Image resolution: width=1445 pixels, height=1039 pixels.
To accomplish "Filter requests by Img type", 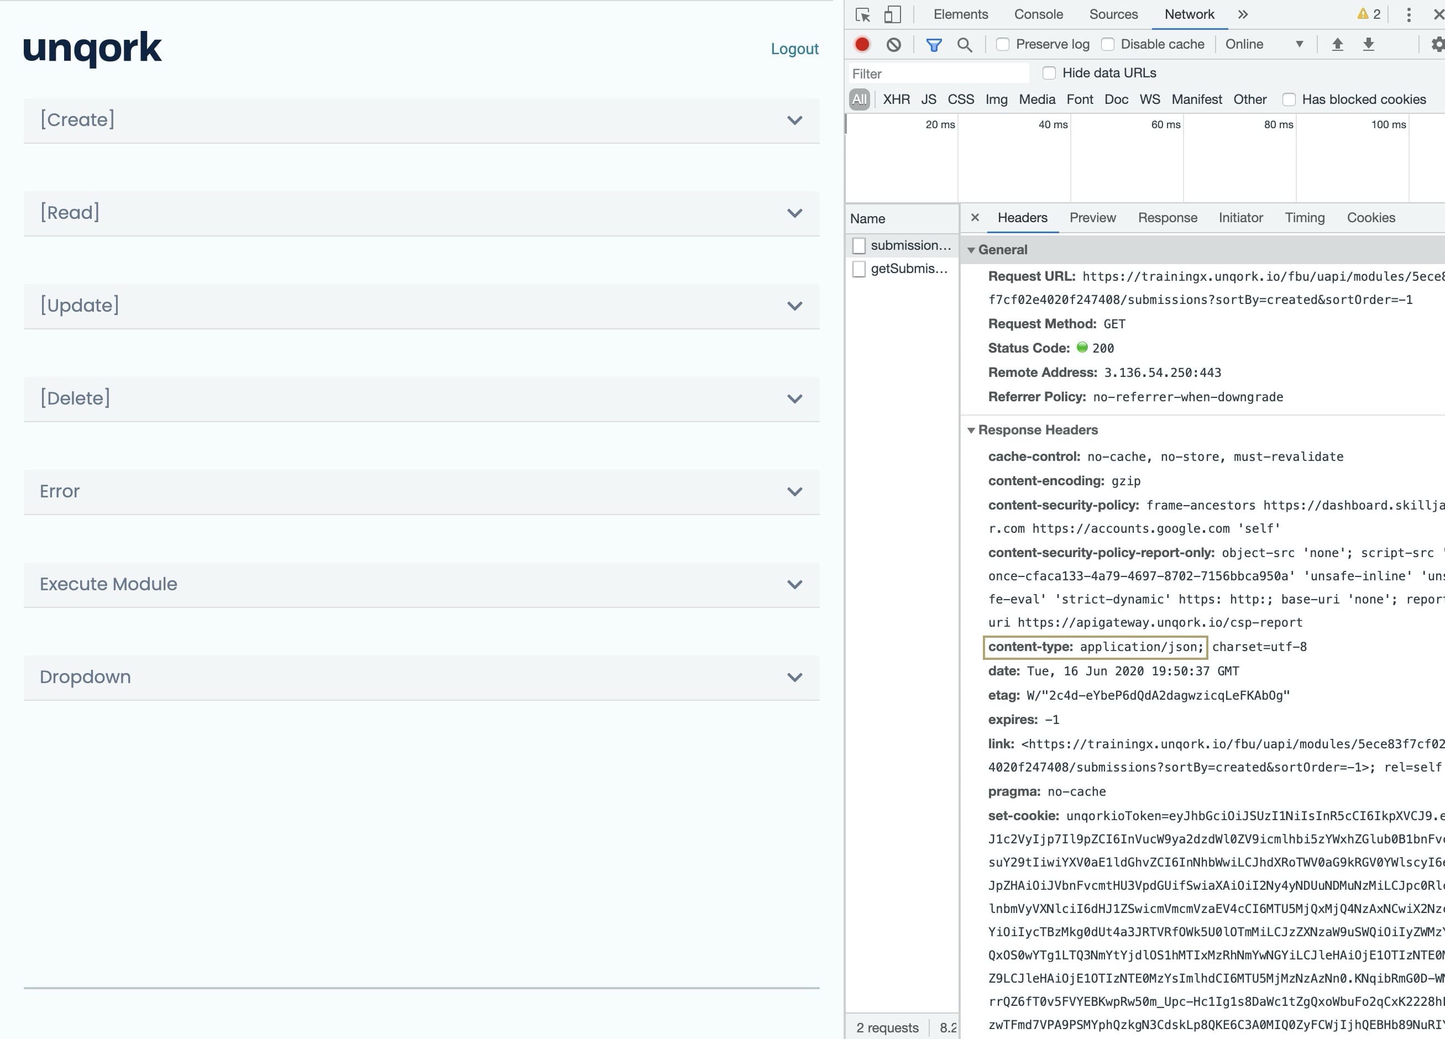I will pos(996,100).
